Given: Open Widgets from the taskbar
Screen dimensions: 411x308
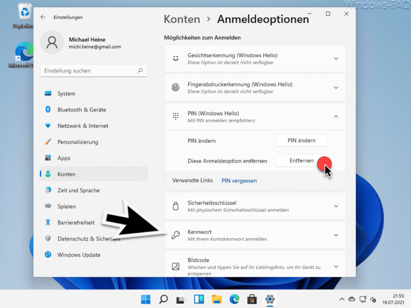Looking at the screenshot, I should coord(199,299).
